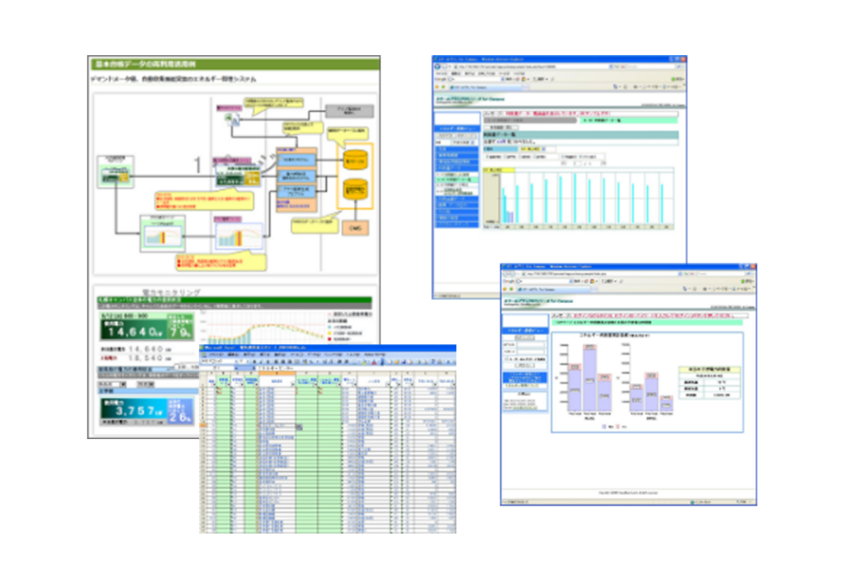Select the last radio button above the cyan bar chart
The width and height of the screenshot is (843, 588).
[580, 156]
